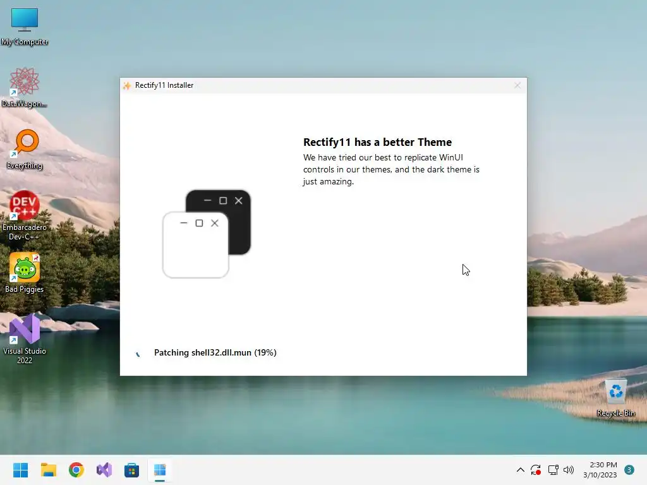Open the Windows Start menu

[x=20, y=470]
